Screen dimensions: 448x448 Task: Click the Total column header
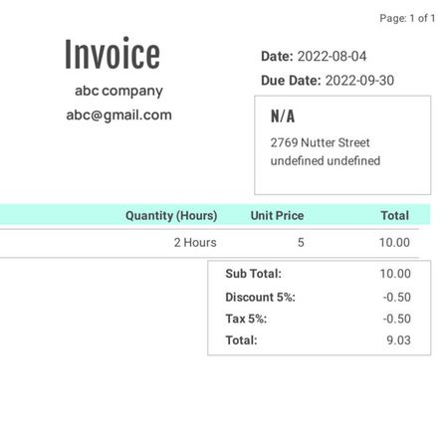coord(395,216)
